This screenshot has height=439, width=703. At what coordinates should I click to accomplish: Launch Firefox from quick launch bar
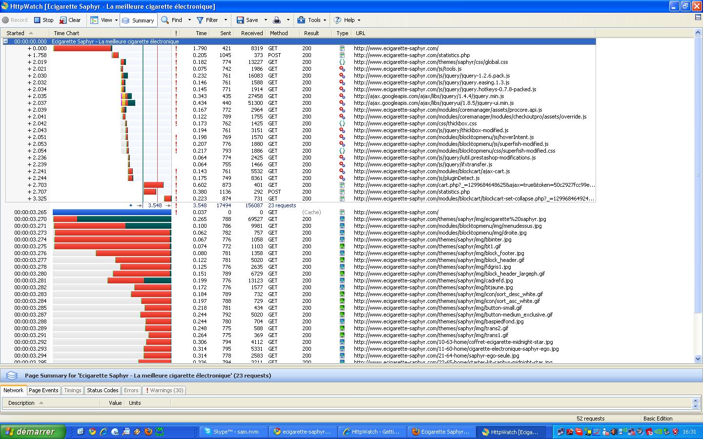pos(148,432)
